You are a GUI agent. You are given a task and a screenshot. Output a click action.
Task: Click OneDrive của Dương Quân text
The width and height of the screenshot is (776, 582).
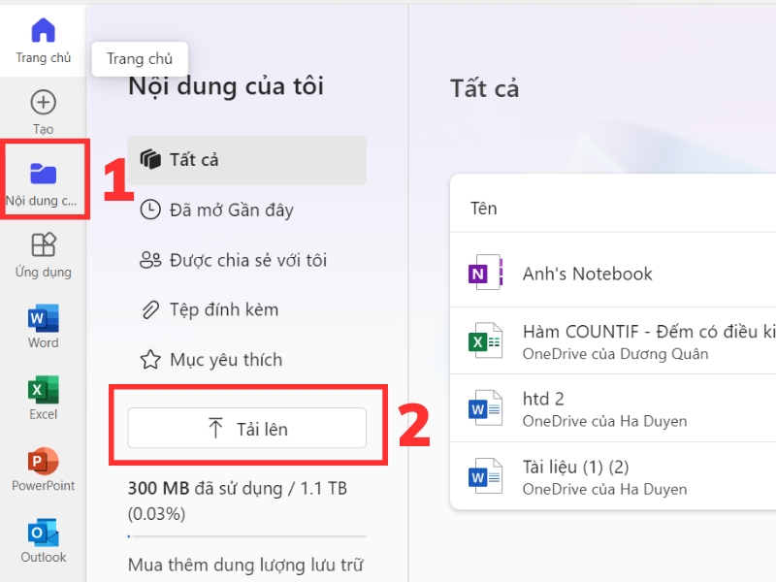[x=615, y=354]
